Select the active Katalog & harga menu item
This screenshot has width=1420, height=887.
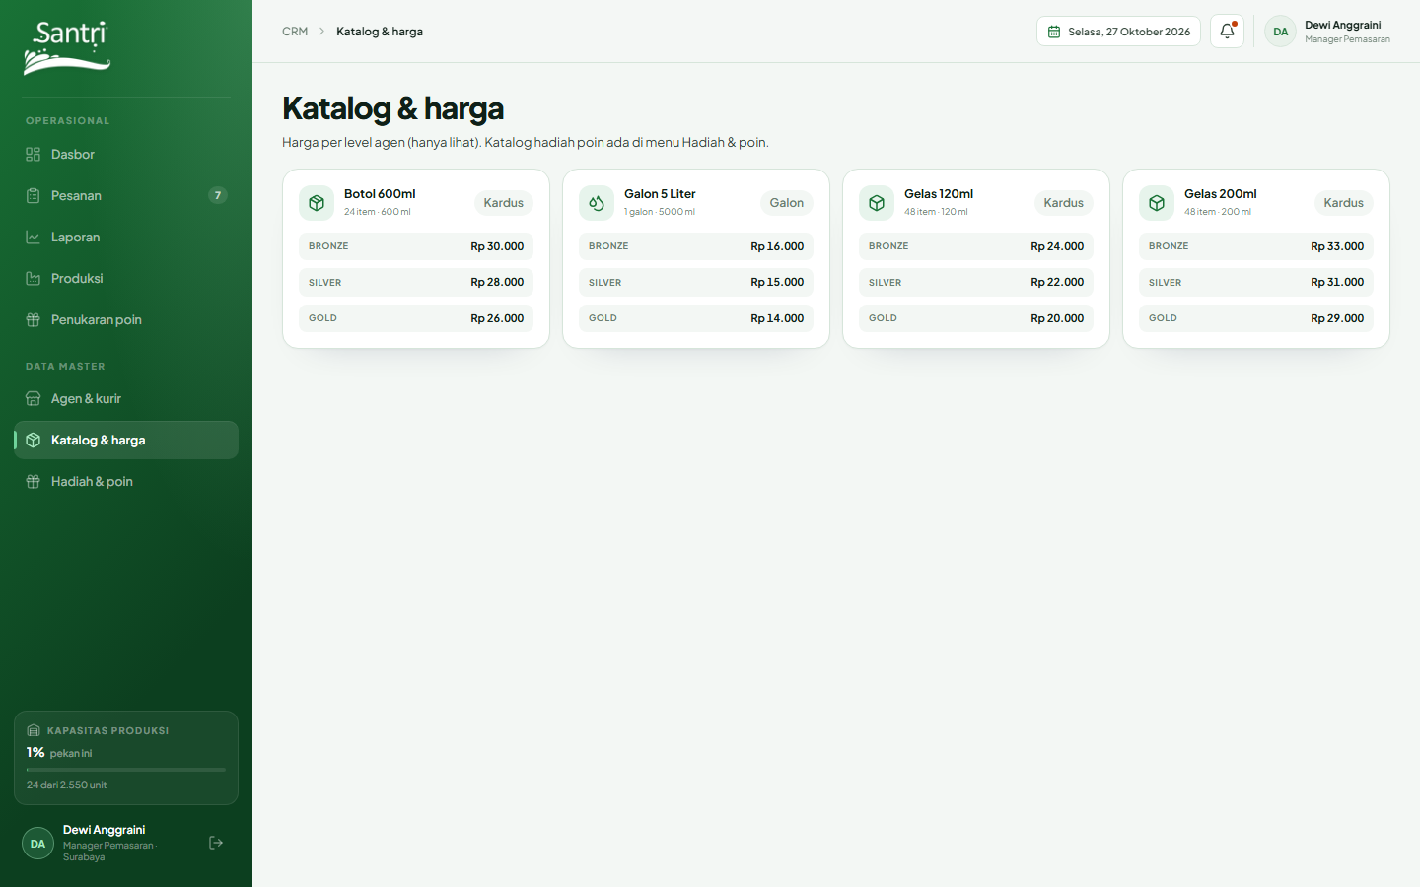[x=126, y=441]
